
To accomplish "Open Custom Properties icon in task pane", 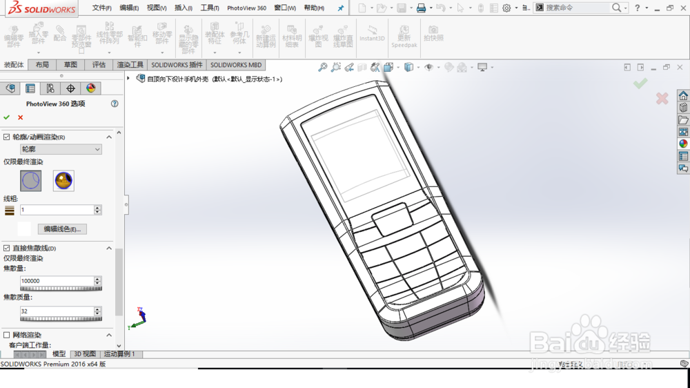I will 683,156.
